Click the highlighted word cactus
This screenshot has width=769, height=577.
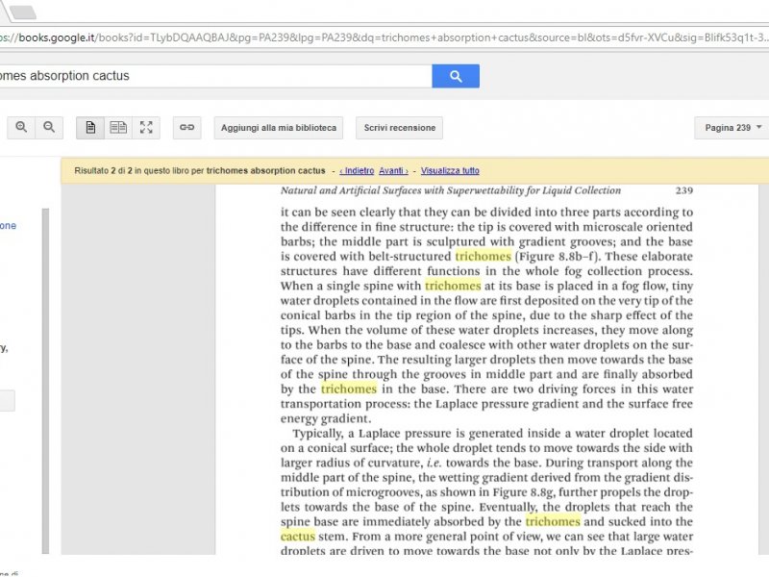(x=298, y=537)
